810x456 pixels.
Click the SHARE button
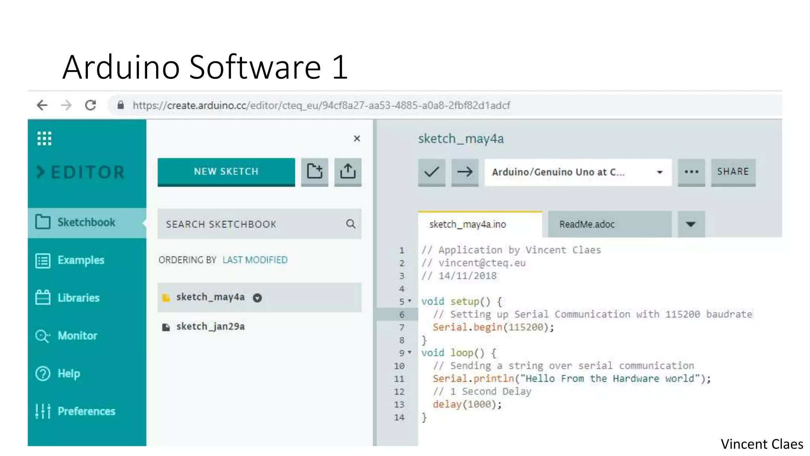click(733, 172)
